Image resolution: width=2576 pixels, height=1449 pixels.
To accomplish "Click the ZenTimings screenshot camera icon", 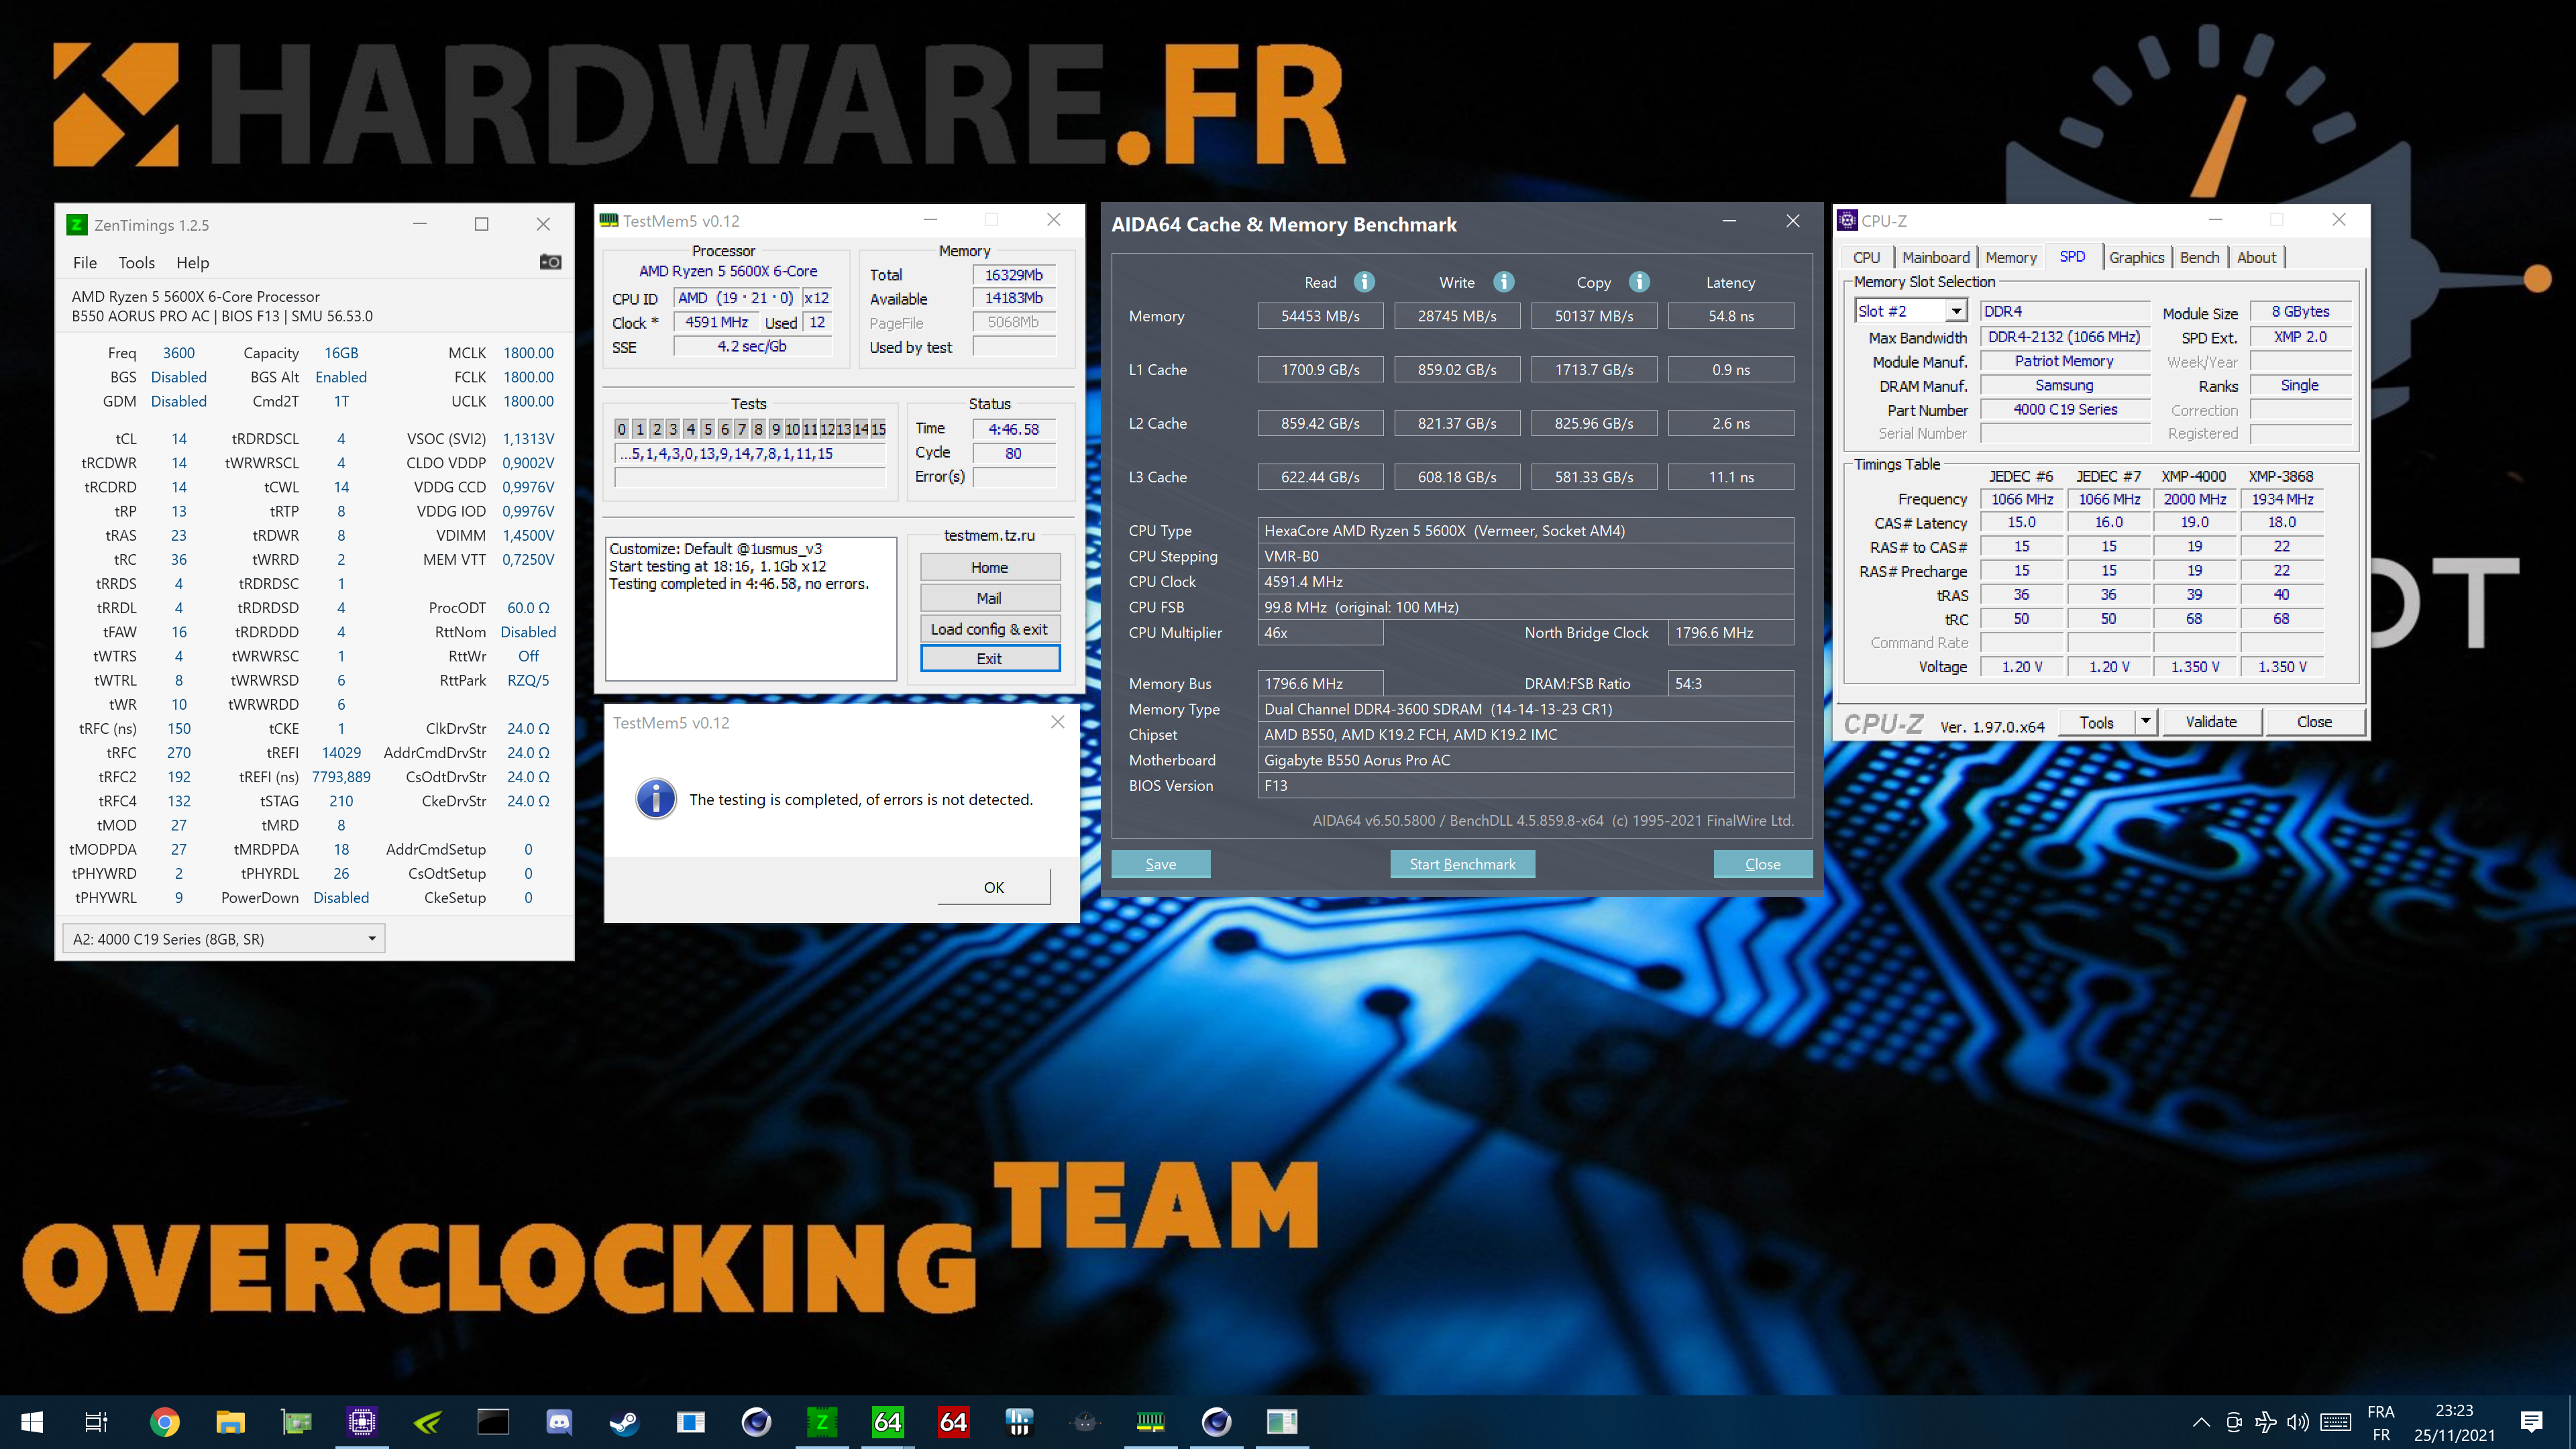I will click(x=550, y=262).
